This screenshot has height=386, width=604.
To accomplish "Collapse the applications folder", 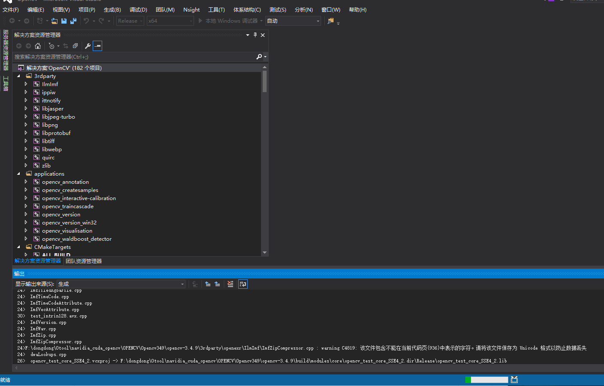I will click(x=18, y=174).
